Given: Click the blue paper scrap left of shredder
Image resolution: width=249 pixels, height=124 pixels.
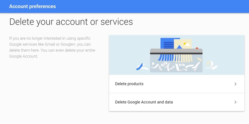Looking at the screenshot, I should (x=138, y=67).
